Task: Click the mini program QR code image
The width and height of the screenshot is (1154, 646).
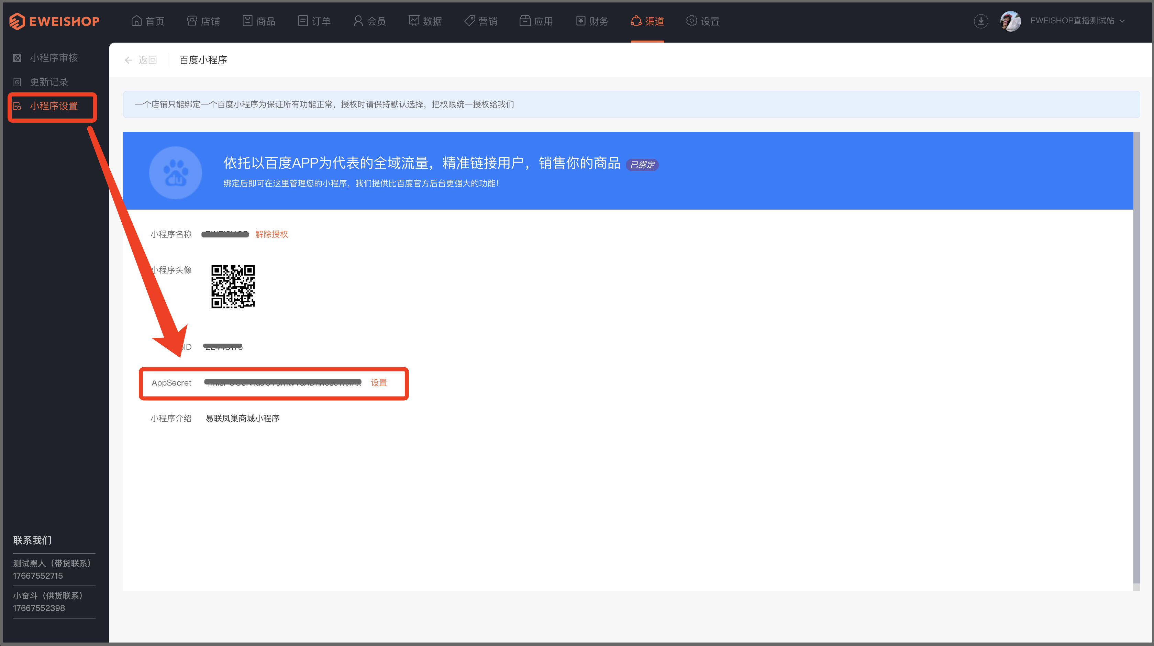Action: pos(233,287)
